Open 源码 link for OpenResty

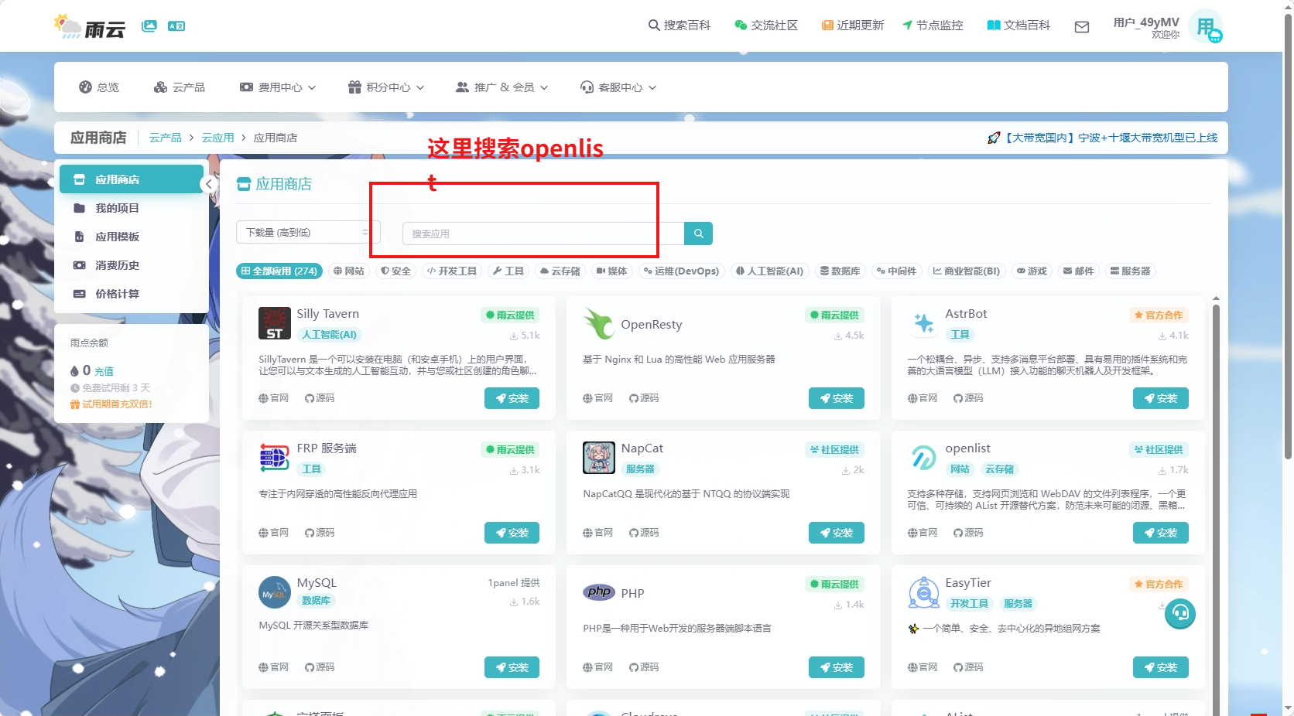tap(644, 398)
